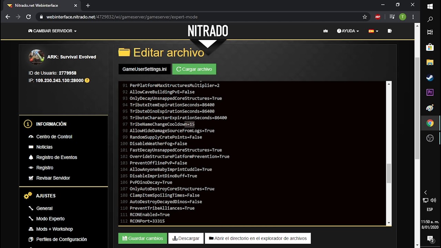This screenshot has height=248, width=441.
Task: Click line RCONEnabled=True in editor
Action: coord(150,215)
